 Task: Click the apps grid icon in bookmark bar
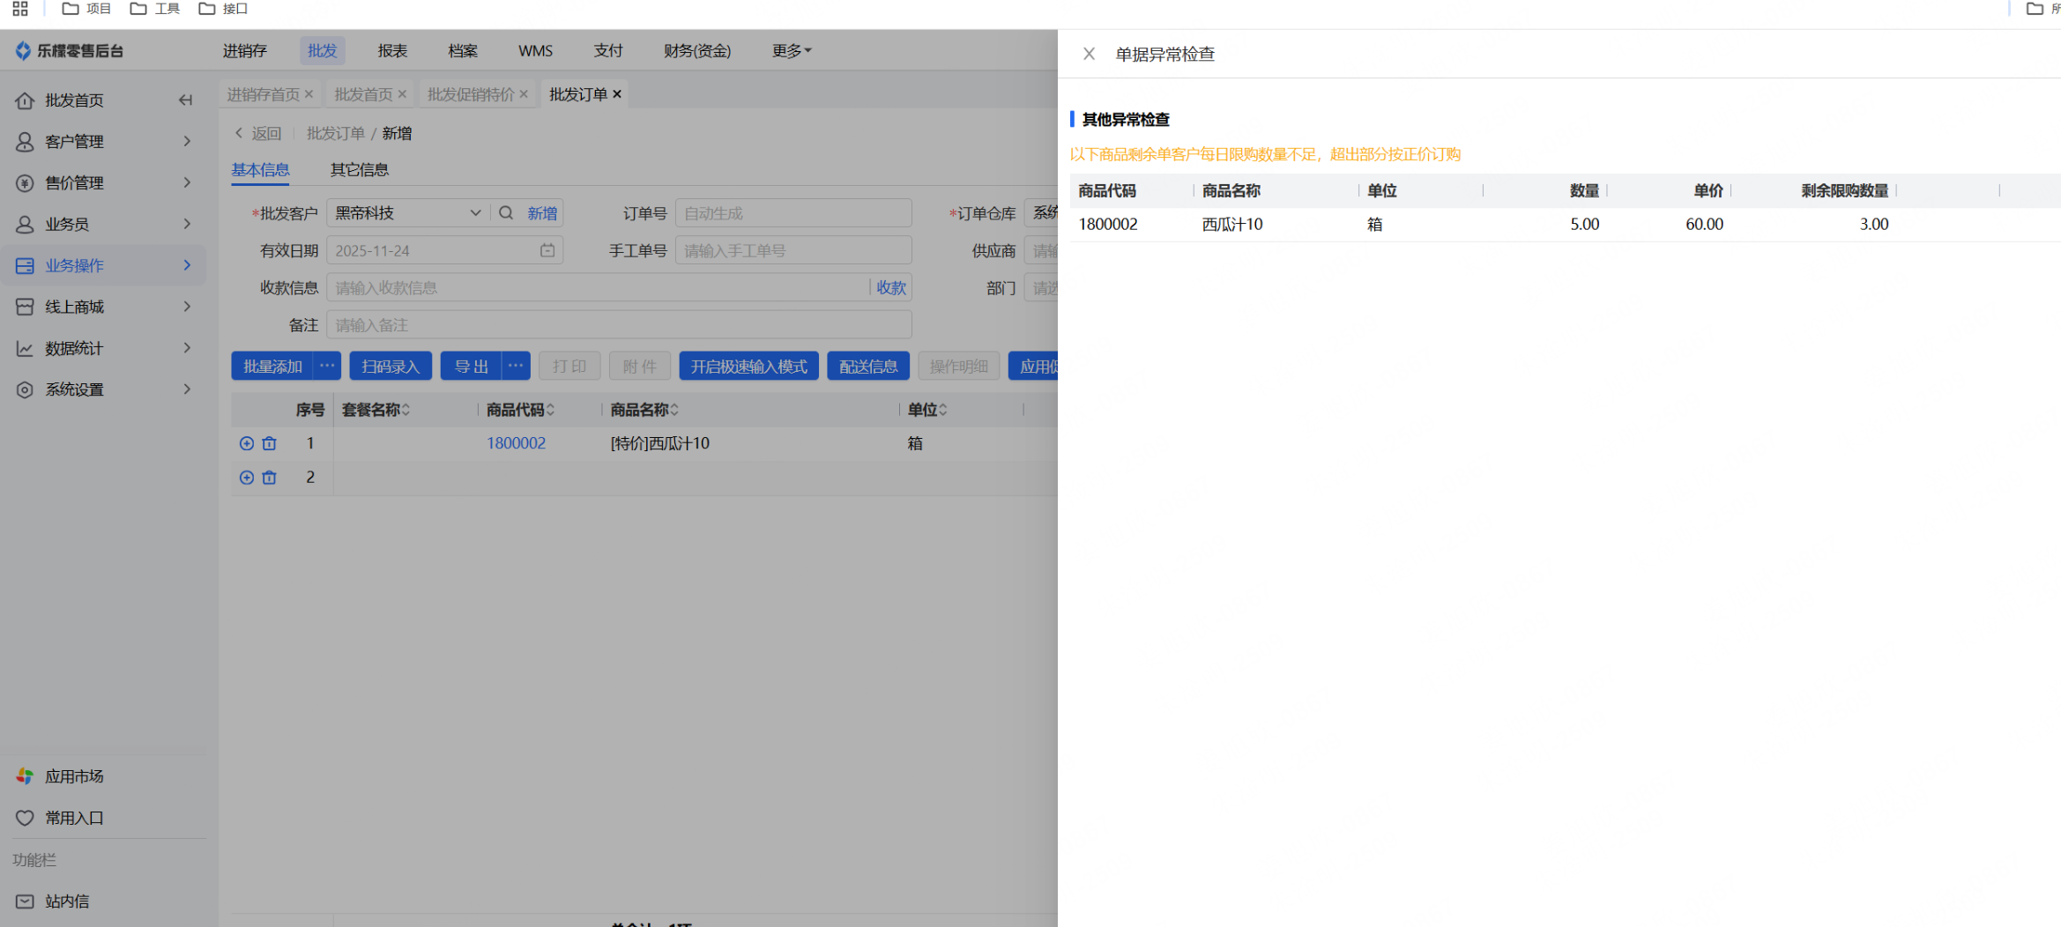pos(20,9)
